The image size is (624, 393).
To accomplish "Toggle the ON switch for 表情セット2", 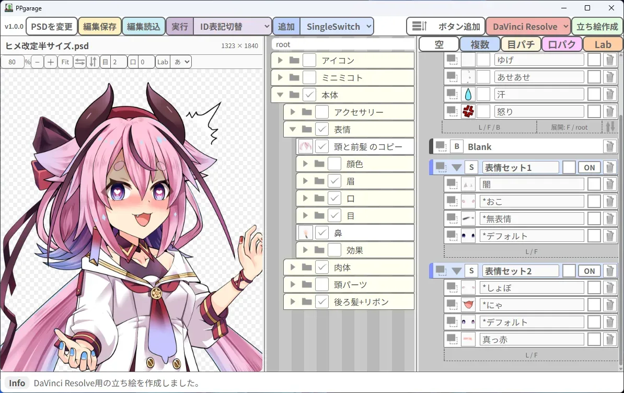I will point(590,271).
